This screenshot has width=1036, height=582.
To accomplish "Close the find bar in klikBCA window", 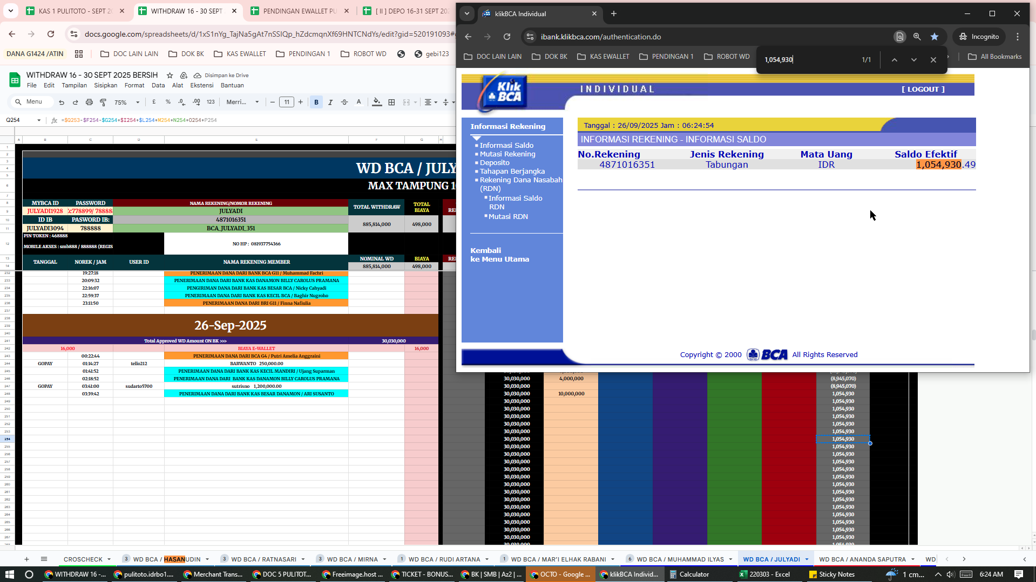I will tap(933, 60).
